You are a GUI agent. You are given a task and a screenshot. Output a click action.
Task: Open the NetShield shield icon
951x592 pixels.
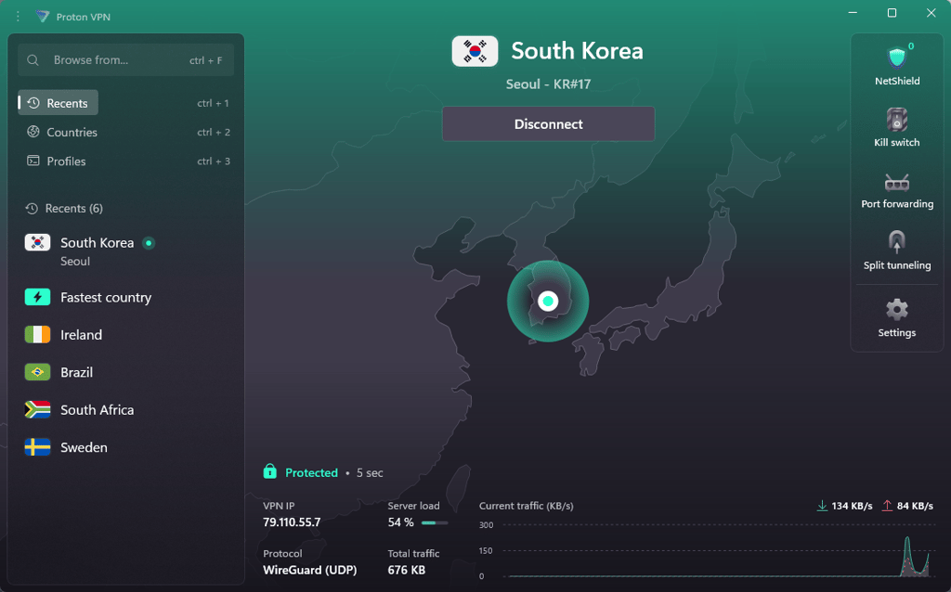pos(896,58)
